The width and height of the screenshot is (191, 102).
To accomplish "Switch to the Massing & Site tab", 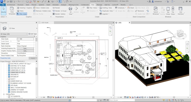I will click(x=74, y=5).
